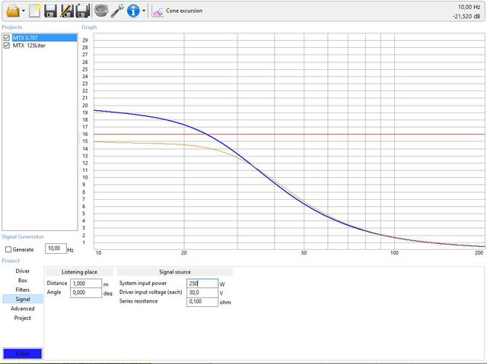Viewport: 487px width, 364px height.
Task: Create a new project with blank page icon
Action: click(34, 11)
